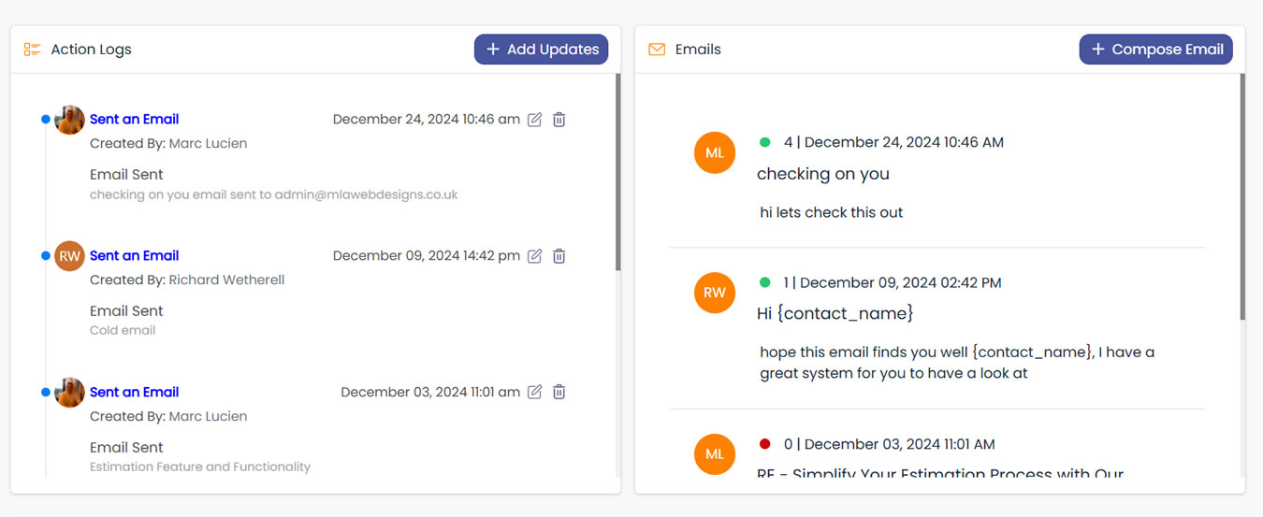Delete the December 24 email log entry
1263x517 pixels.
click(x=559, y=120)
